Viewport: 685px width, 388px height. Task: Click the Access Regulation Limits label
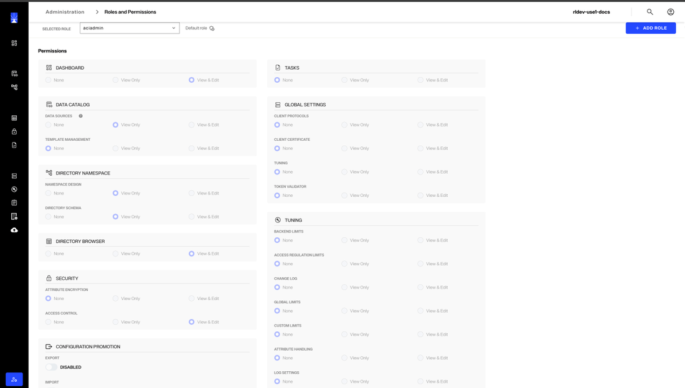(299, 255)
